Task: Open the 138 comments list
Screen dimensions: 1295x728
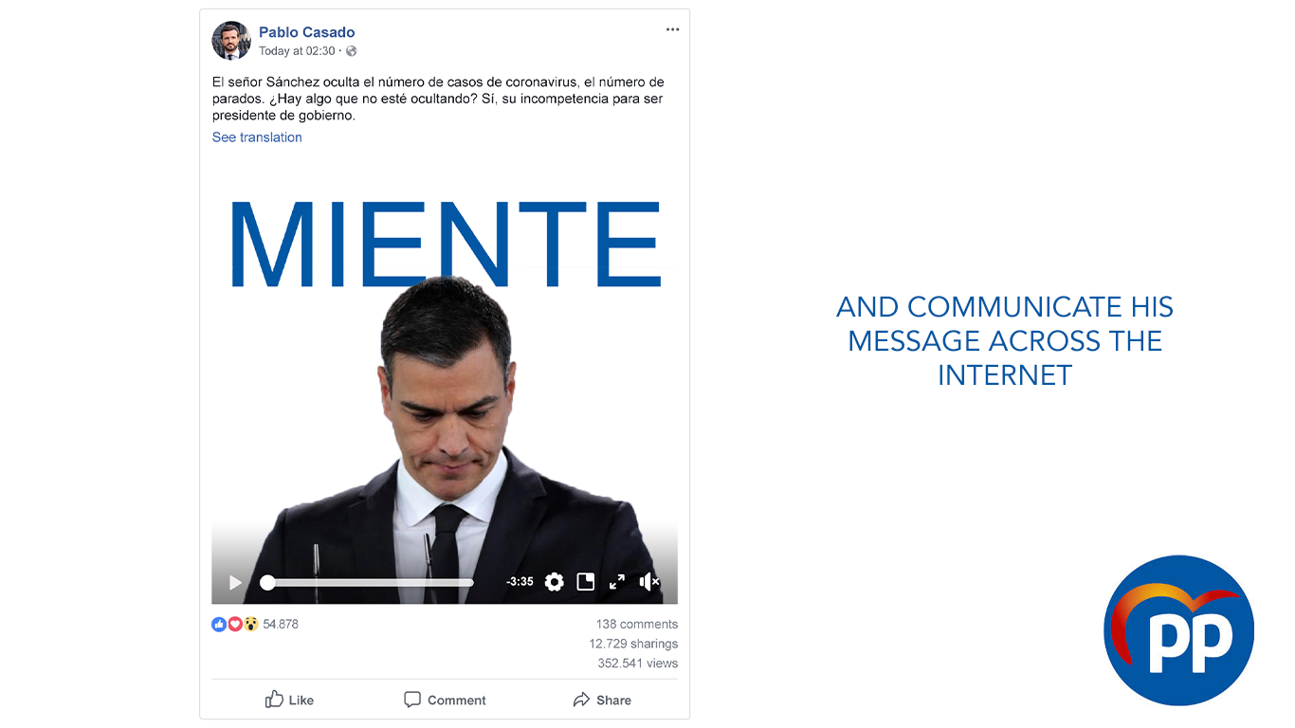Action: [x=637, y=624]
